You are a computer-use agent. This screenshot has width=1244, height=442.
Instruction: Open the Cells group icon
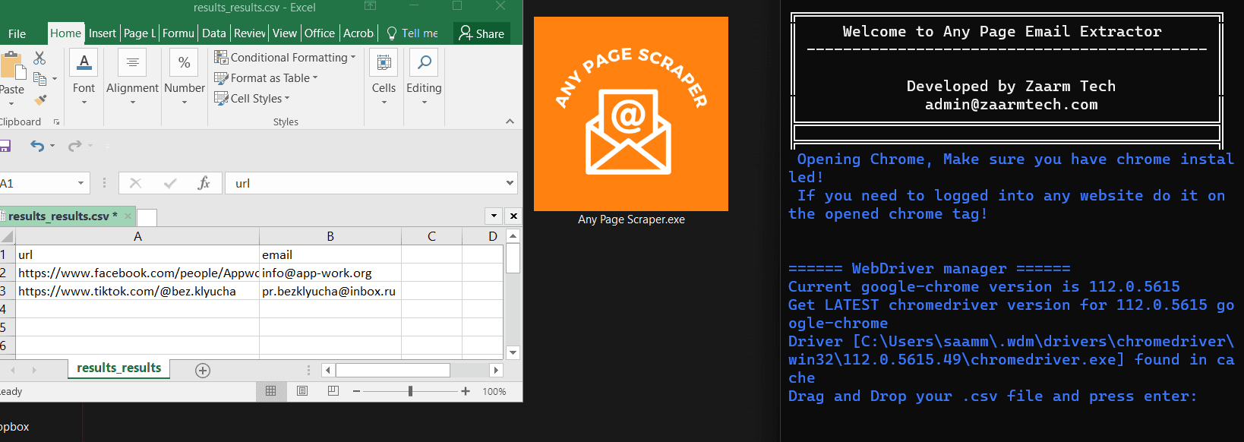(384, 62)
